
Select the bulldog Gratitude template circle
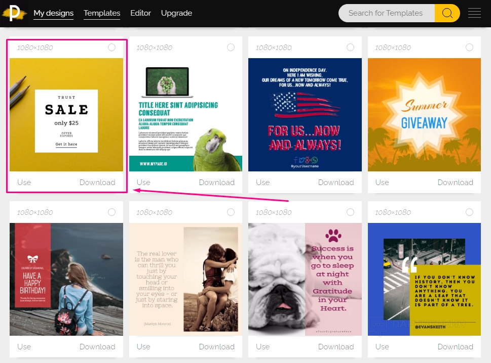click(351, 212)
